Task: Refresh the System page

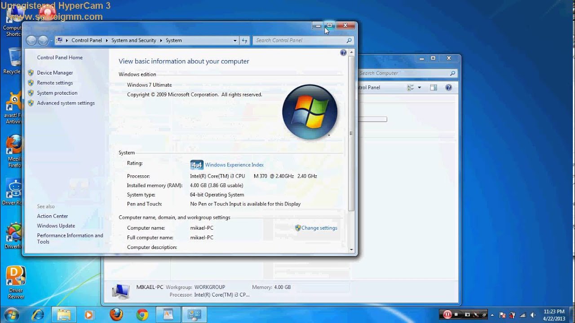Action: click(x=244, y=40)
